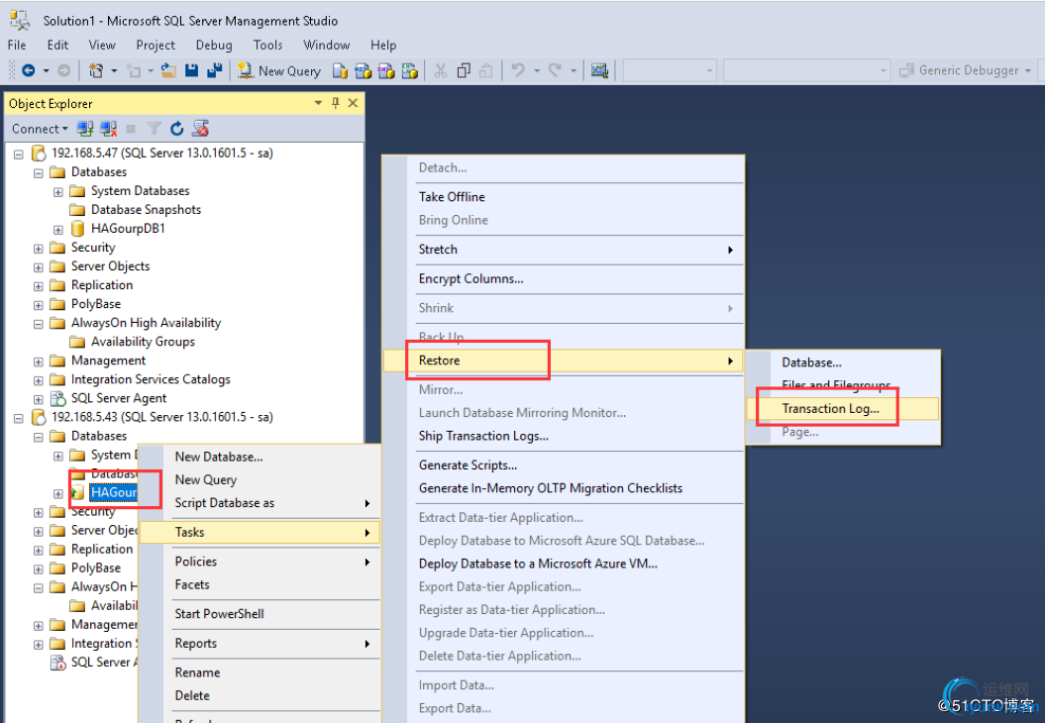Select Restore in the Tasks submenu
The width and height of the screenshot is (1045, 723).
562,361
